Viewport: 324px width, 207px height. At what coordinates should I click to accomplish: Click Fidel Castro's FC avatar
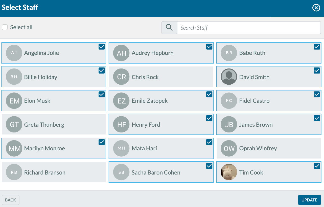pos(229,101)
